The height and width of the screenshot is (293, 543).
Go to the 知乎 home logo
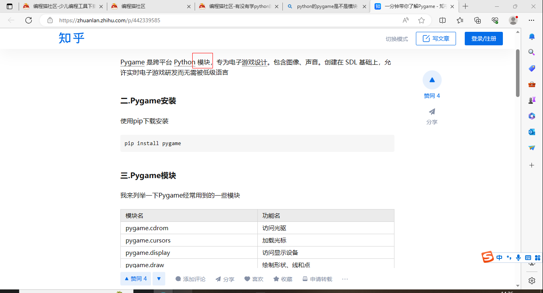(71, 38)
